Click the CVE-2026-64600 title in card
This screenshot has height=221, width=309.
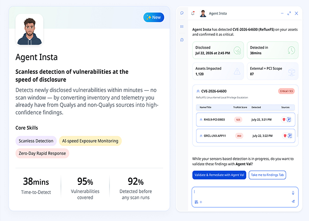click(x=214, y=91)
